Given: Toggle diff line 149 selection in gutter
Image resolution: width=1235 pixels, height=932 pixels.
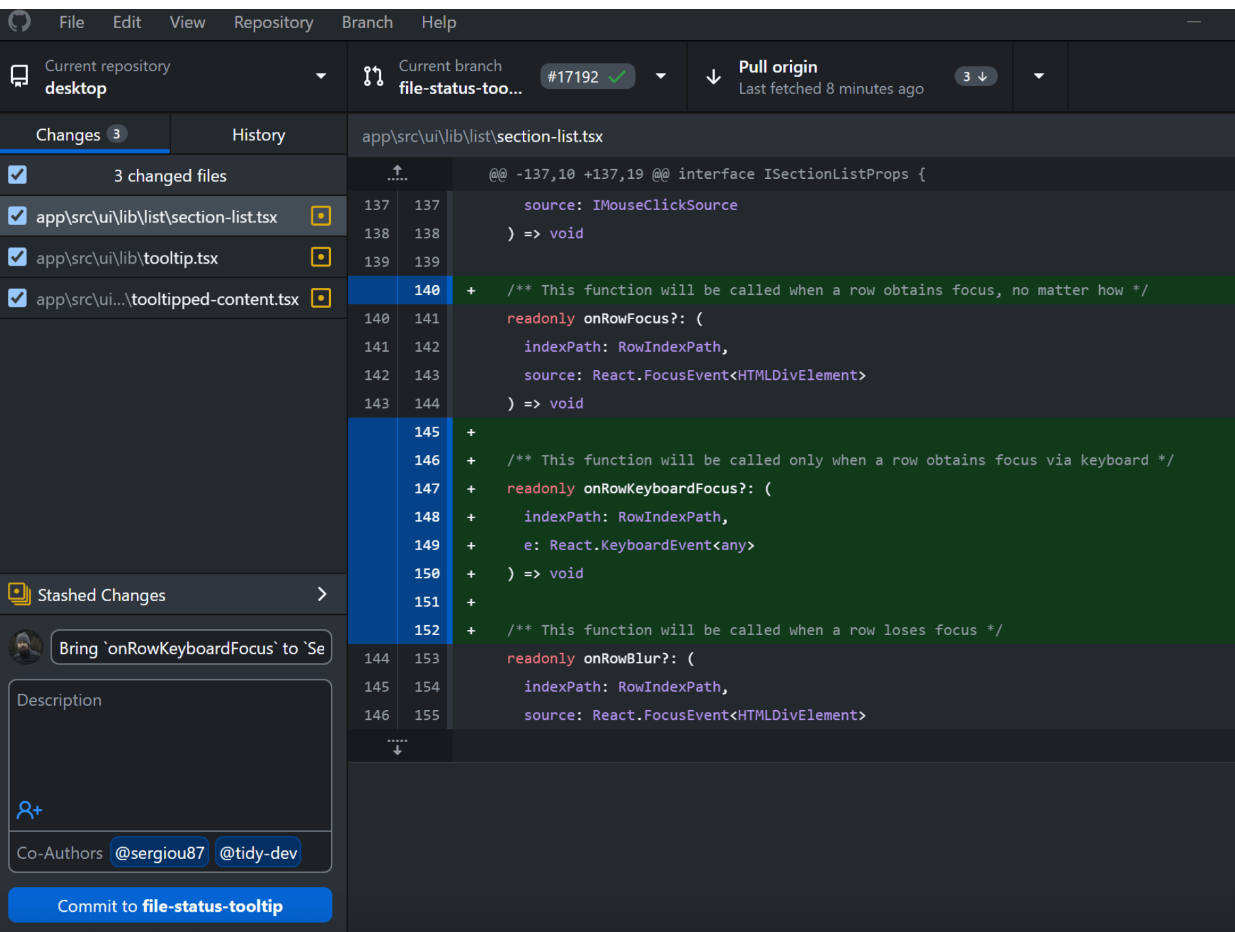Looking at the screenshot, I should tap(399, 545).
